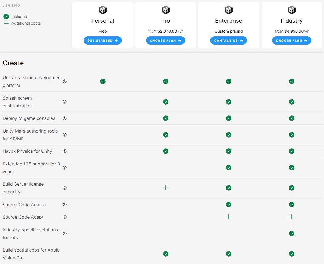
Task: Open info icon for Havok Physics for Unity
Action: coord(65,151)
